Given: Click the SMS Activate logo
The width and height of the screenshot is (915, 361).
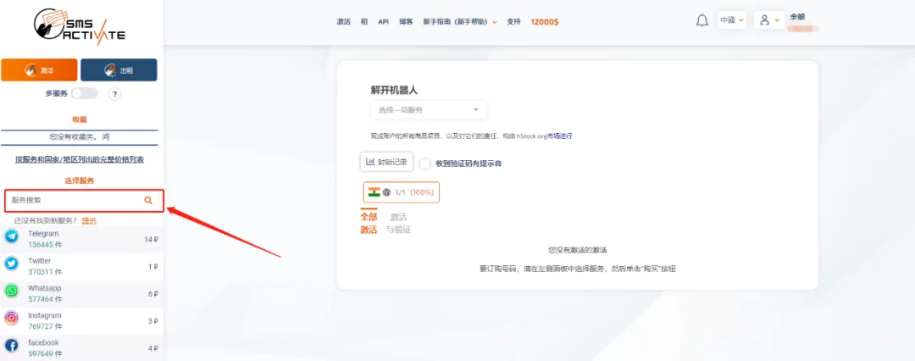Looking at the screenshot, I should pyautogui.click(x=79, y=27).
